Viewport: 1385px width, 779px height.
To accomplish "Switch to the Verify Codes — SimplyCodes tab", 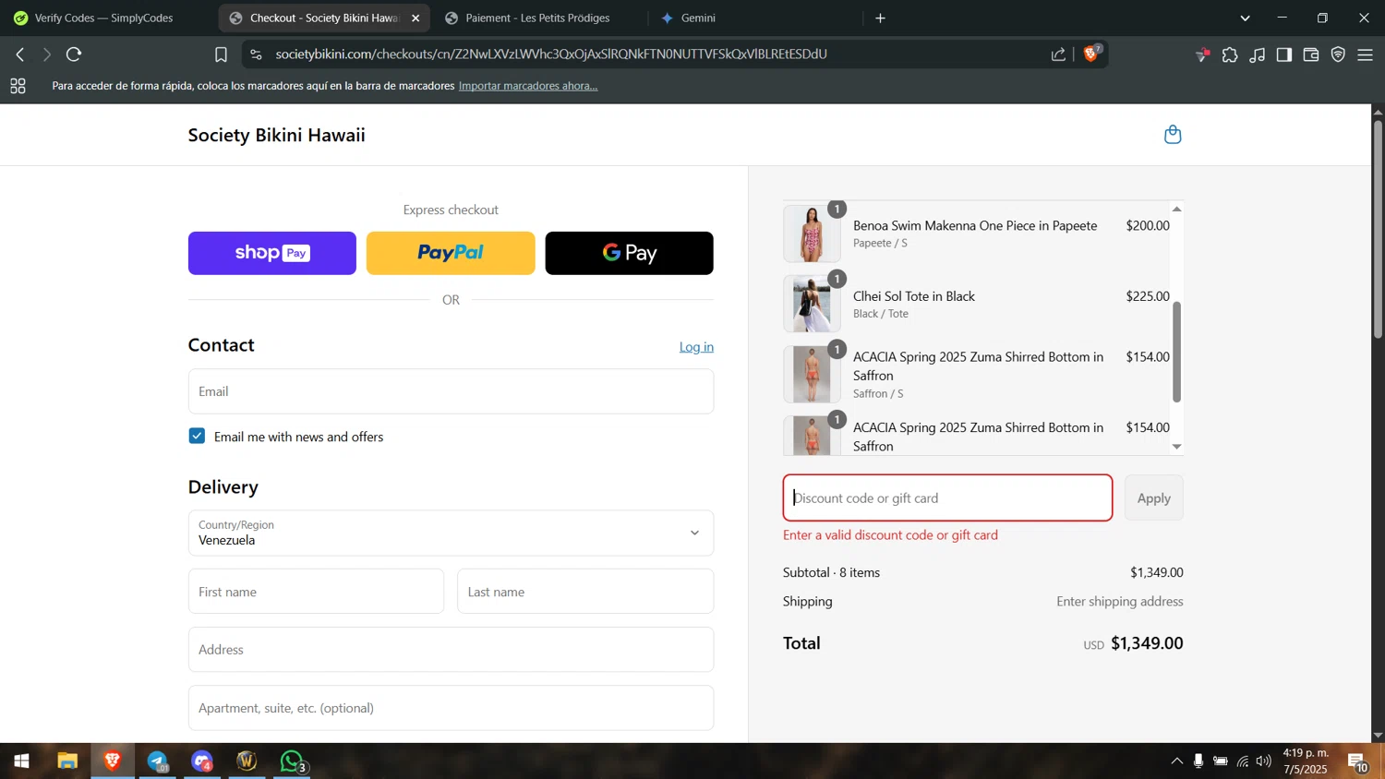I will [x=103, y=18].
